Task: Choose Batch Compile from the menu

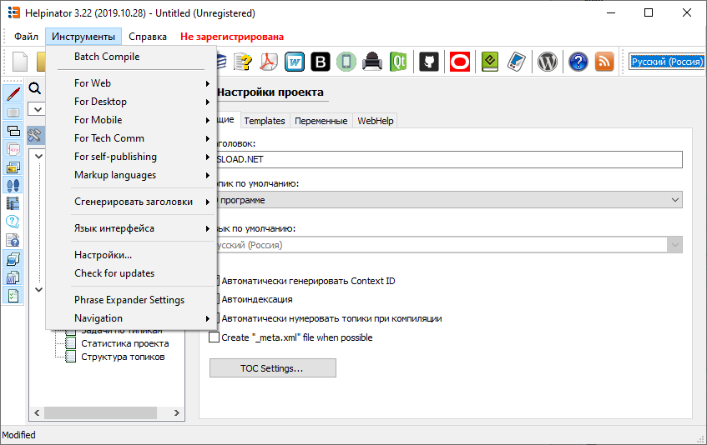Action: (x=107, y=57)
